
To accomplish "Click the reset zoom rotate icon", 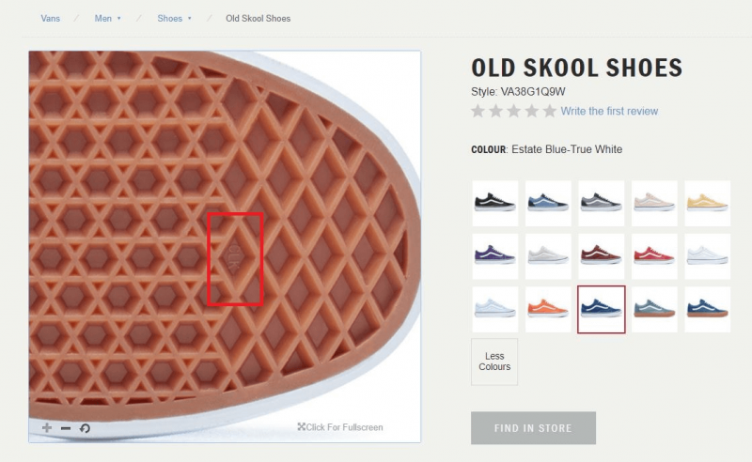I will point(85,428).
